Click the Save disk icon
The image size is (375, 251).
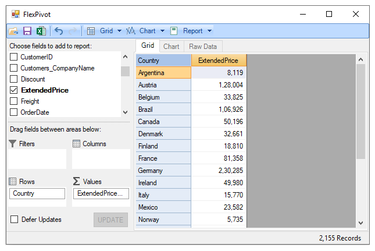(x=27, y=31)
